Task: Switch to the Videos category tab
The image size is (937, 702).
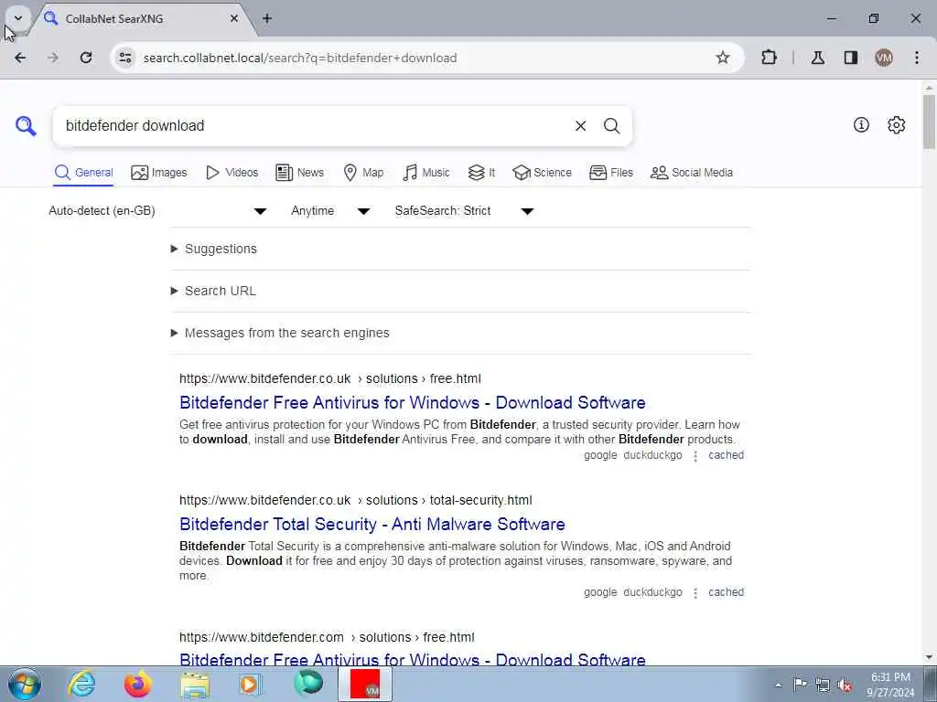Action: tap(232, 173)
